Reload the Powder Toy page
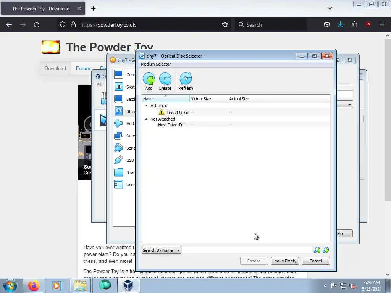The image size is (391, 293). [37, 25]
